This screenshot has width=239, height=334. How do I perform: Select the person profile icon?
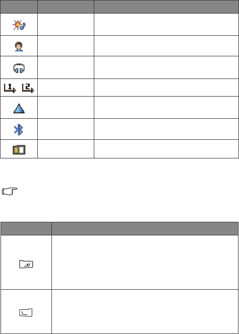tap(19, 46)
